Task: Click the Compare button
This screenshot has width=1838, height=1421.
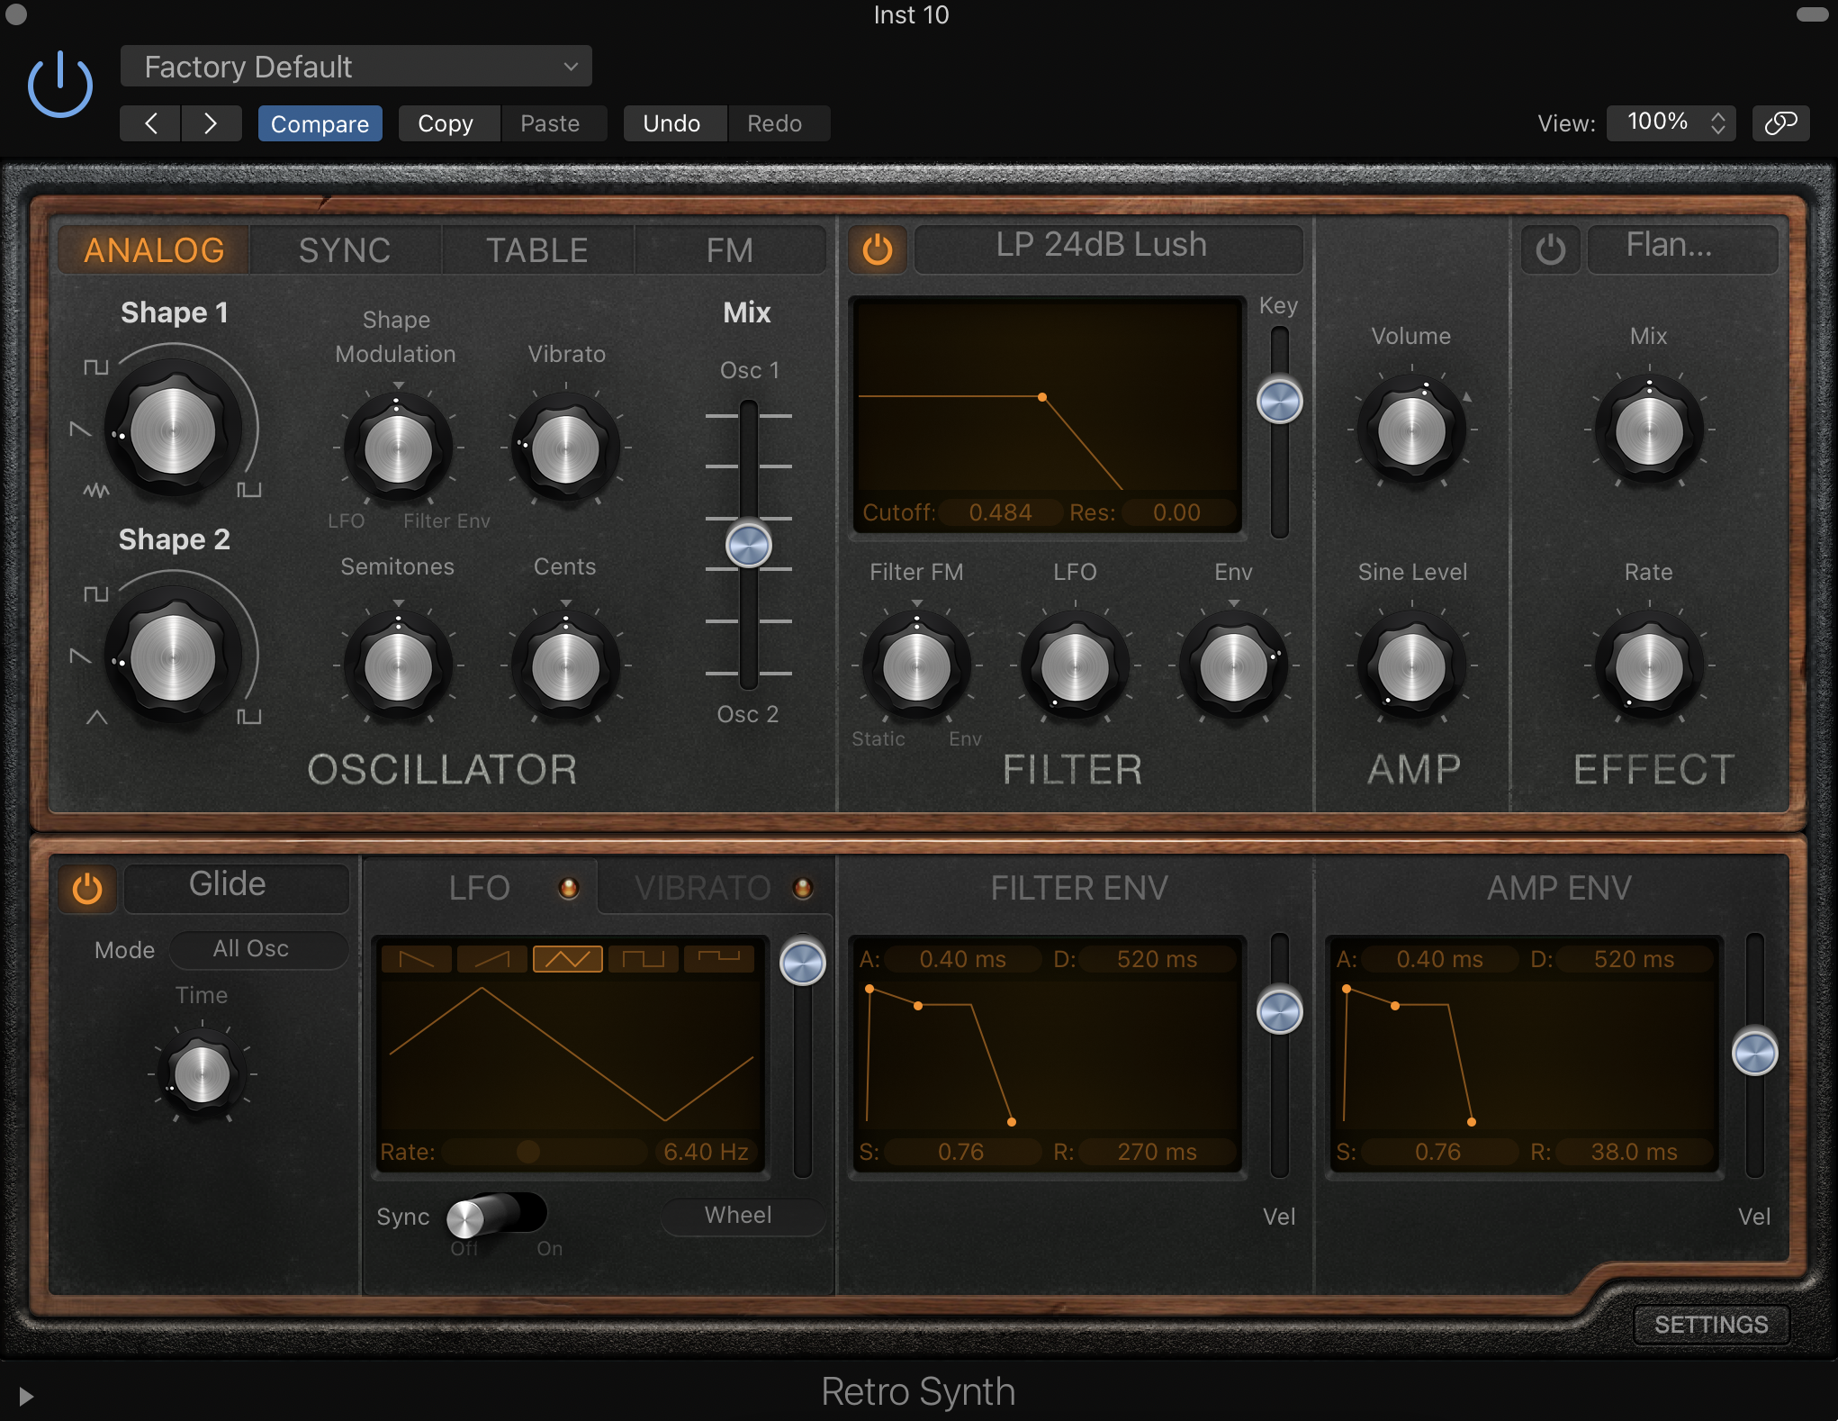Action: [x=320, y=123]
